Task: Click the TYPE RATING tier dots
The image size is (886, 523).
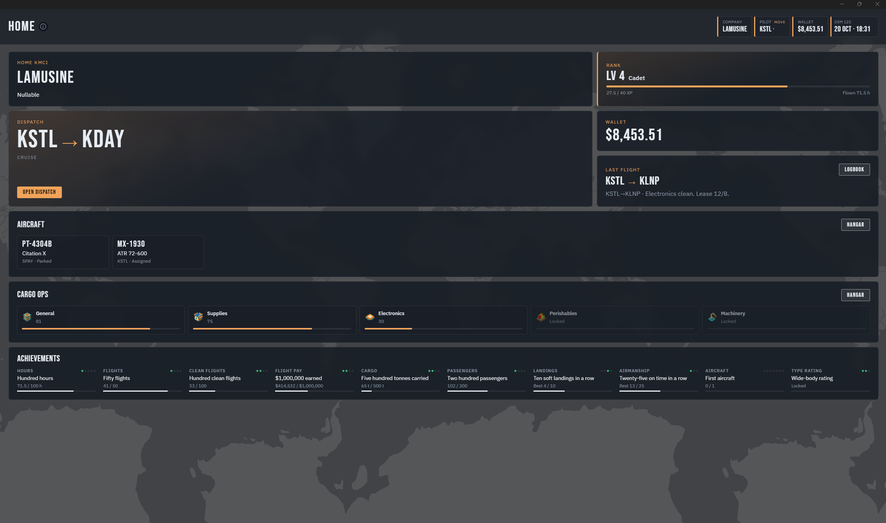Action: pyautogui.click(x=866, y=371)
